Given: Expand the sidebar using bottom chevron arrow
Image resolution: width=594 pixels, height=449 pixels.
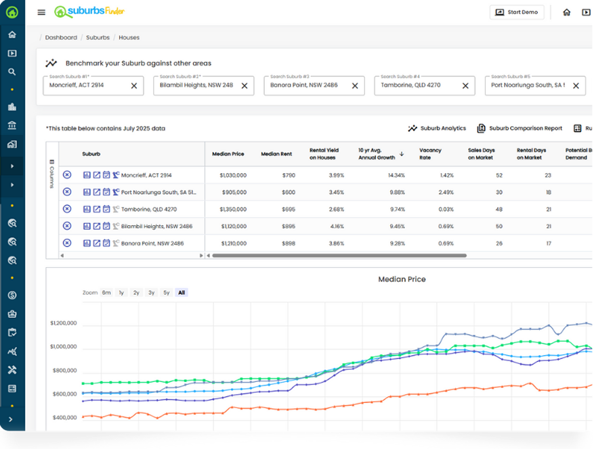Looking at the screenshot, I should pyautogui.click(x=12, y=420).
